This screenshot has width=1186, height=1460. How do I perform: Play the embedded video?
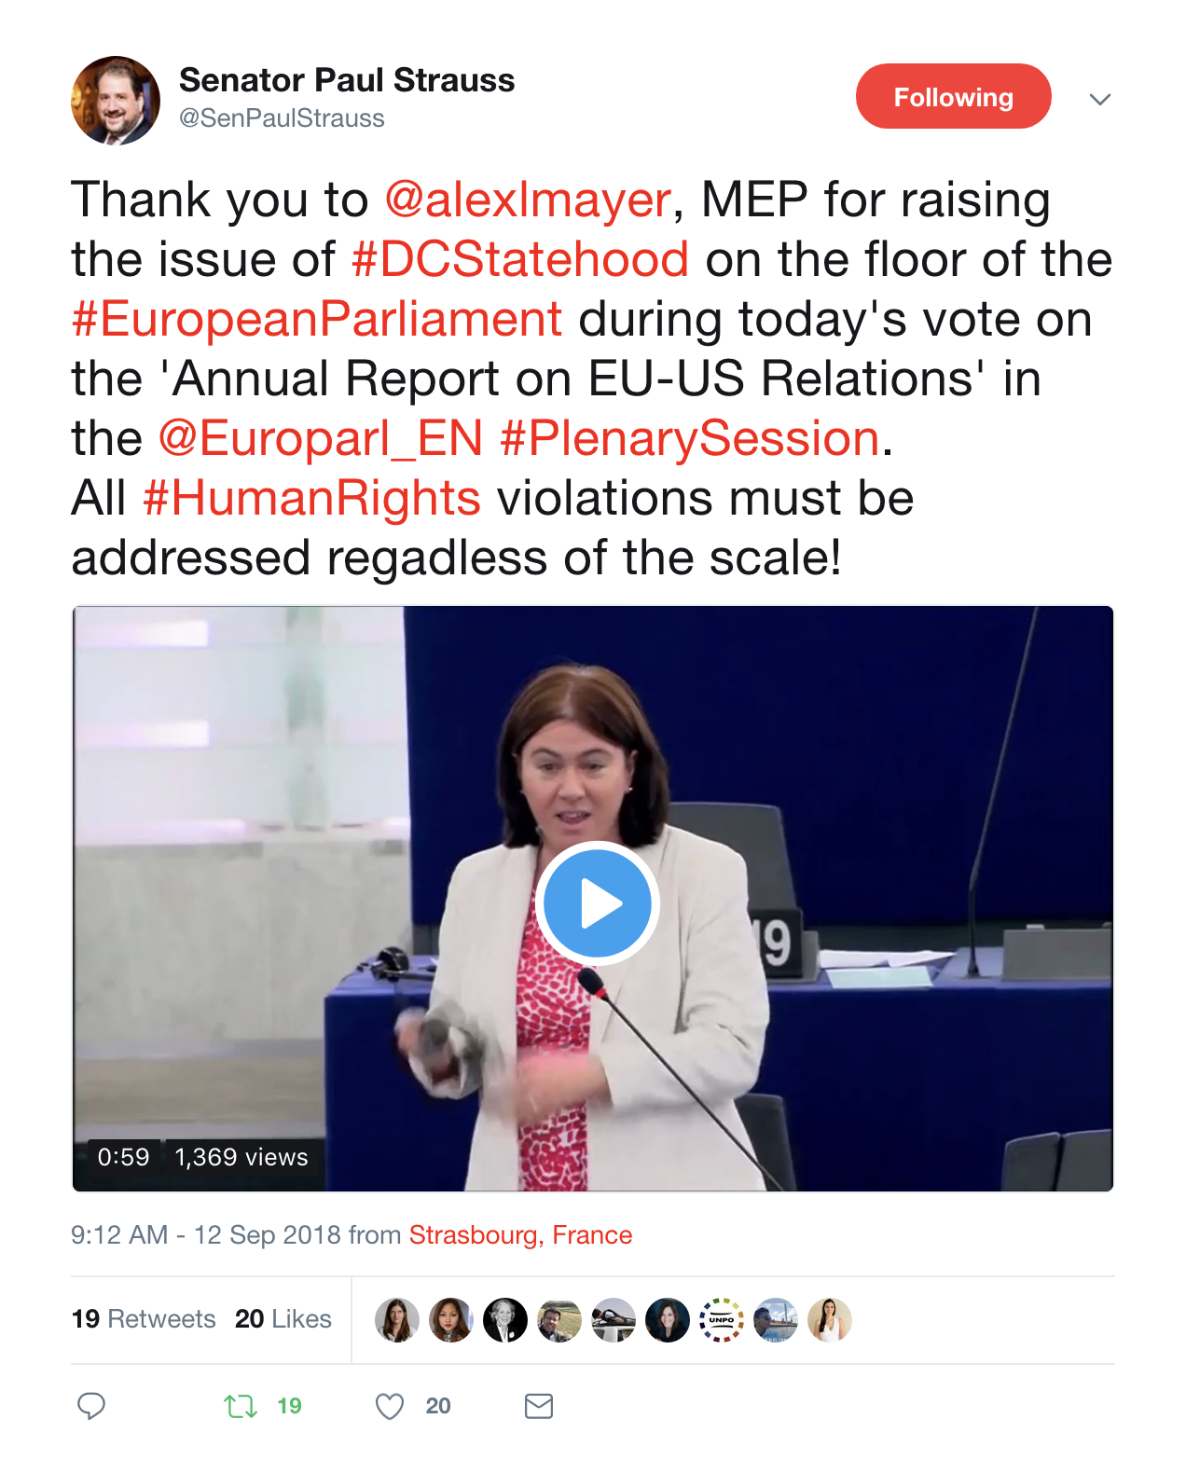coord(597,903)
